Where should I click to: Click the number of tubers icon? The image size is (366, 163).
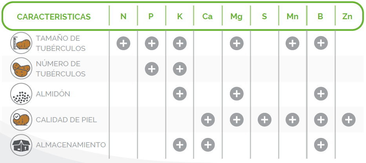pos(21,69)
